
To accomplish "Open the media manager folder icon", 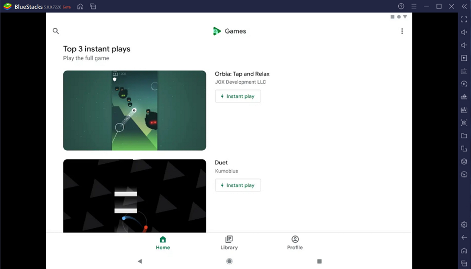I will [464, 136].
